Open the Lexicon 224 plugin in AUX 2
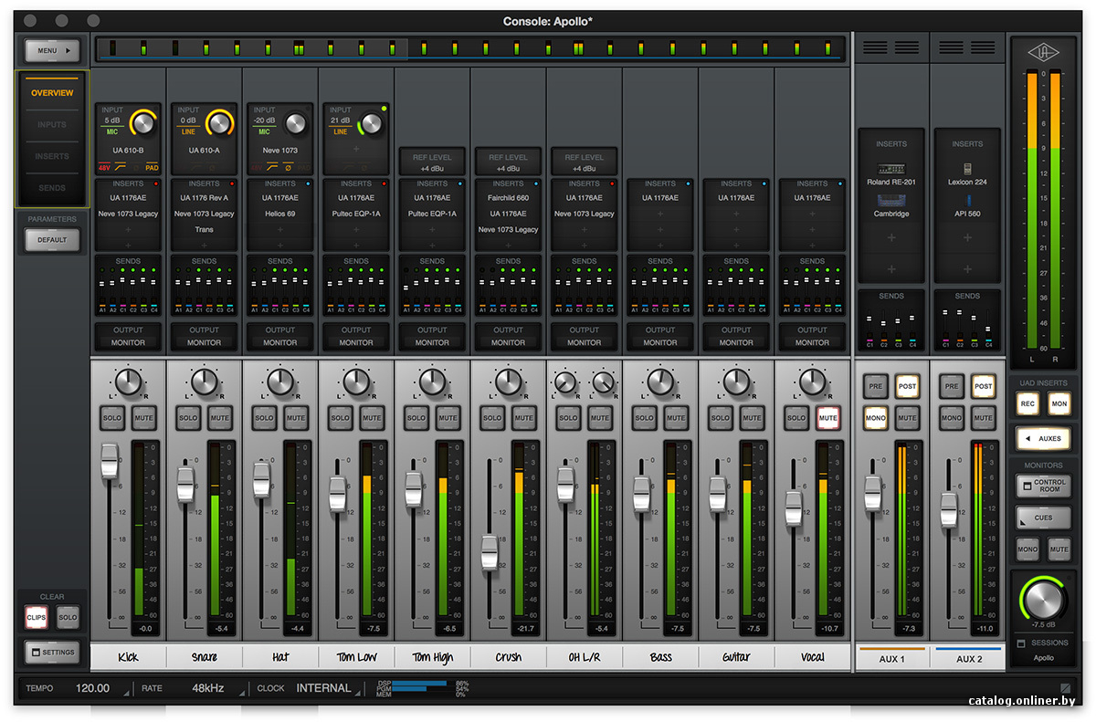Viewport: 1096px width, 722px height. coord(967,175)
